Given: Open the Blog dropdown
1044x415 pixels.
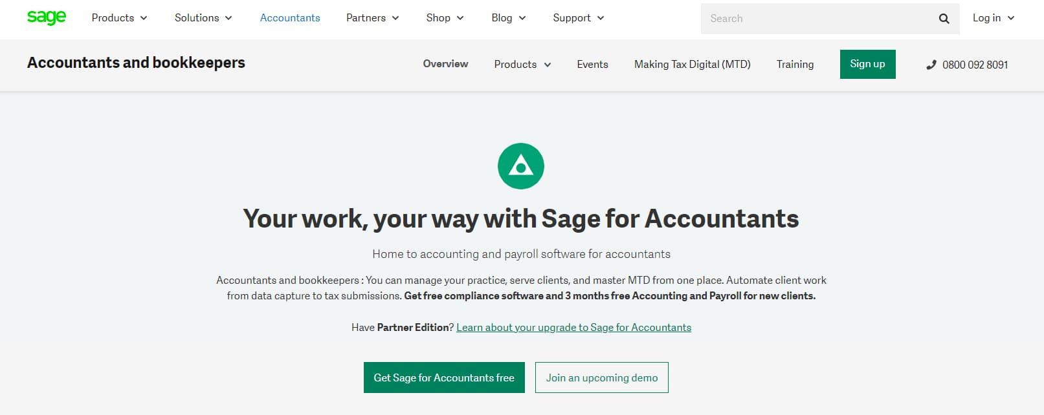Looking at the screenshot, I should [507, 18].
